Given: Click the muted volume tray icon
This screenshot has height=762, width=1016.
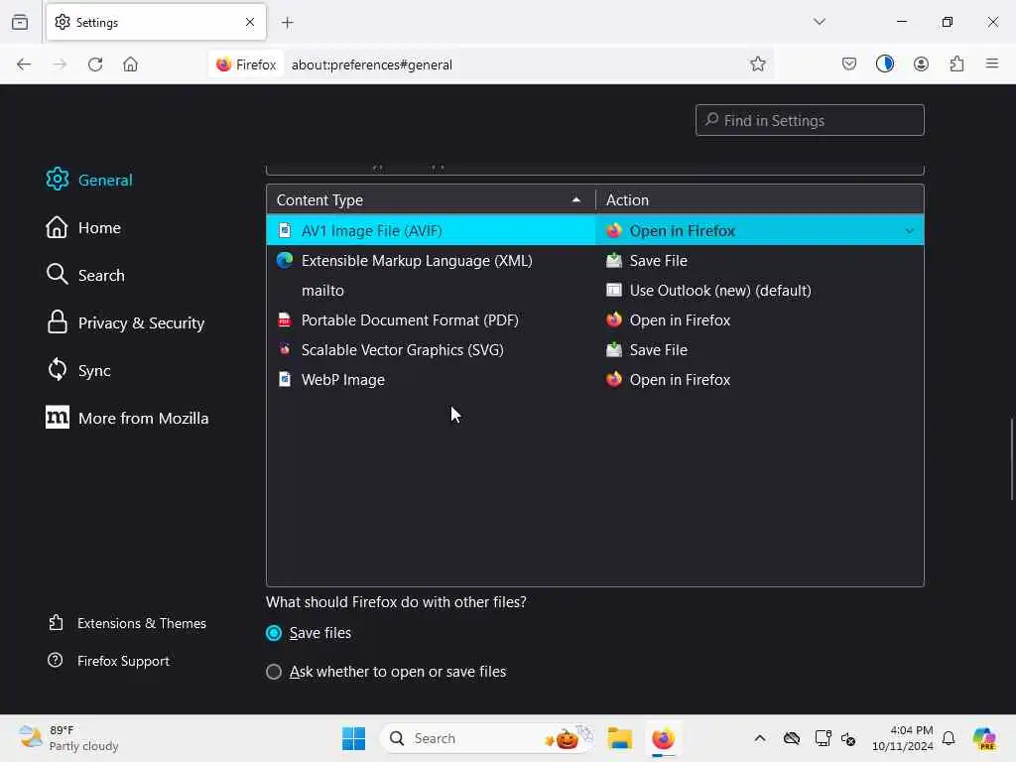Looking at the screenshot, I should 848,738.
